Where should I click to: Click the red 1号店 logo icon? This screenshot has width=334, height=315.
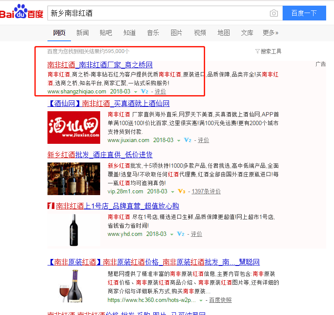click(x=51, y=206)
